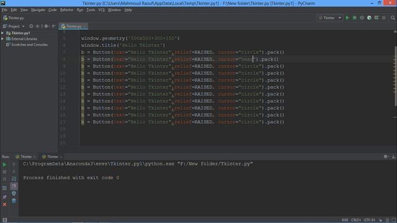Open the File menu
Screen dimensions: 397x223
tap(4, 10)
